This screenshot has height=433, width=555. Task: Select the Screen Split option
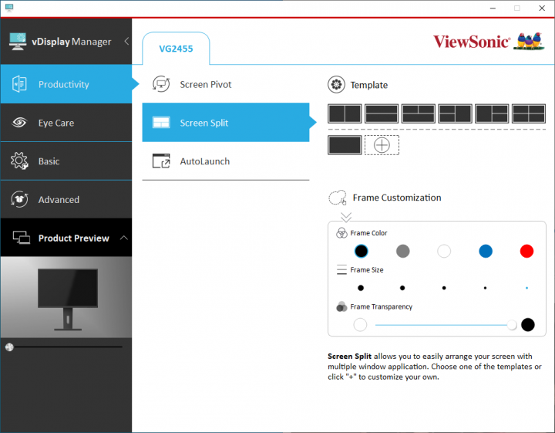226,123
